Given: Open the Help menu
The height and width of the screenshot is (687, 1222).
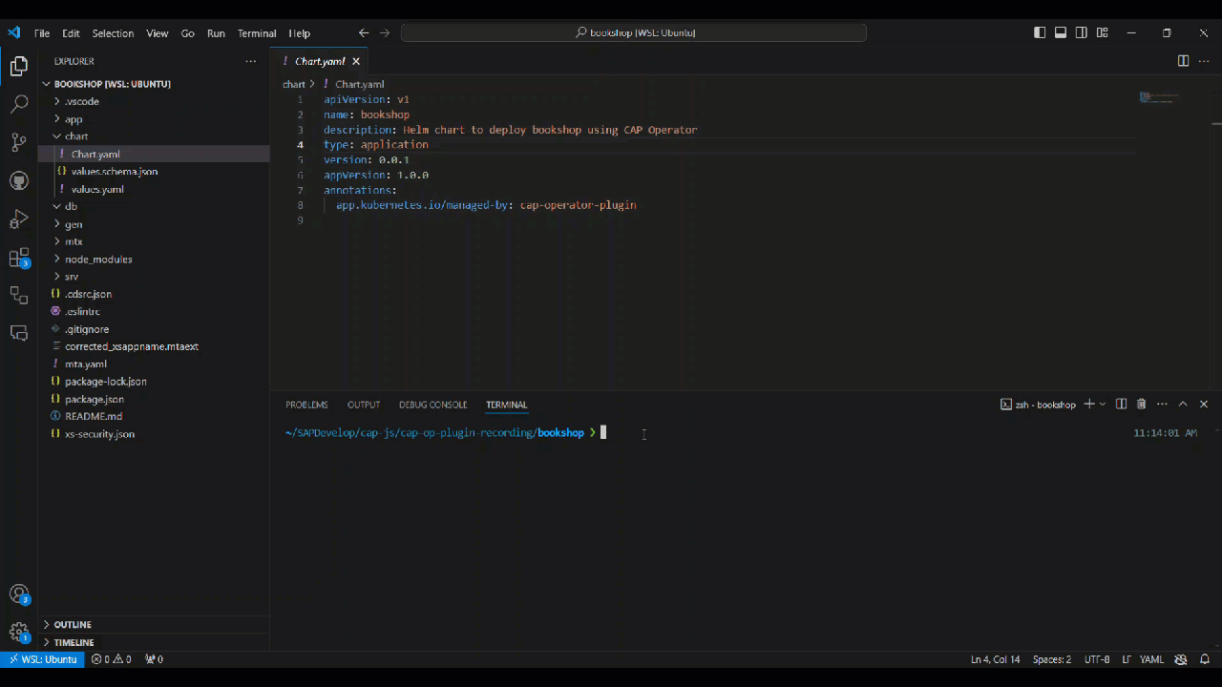Looking at the screenshot, I should [x=300, y=33].
